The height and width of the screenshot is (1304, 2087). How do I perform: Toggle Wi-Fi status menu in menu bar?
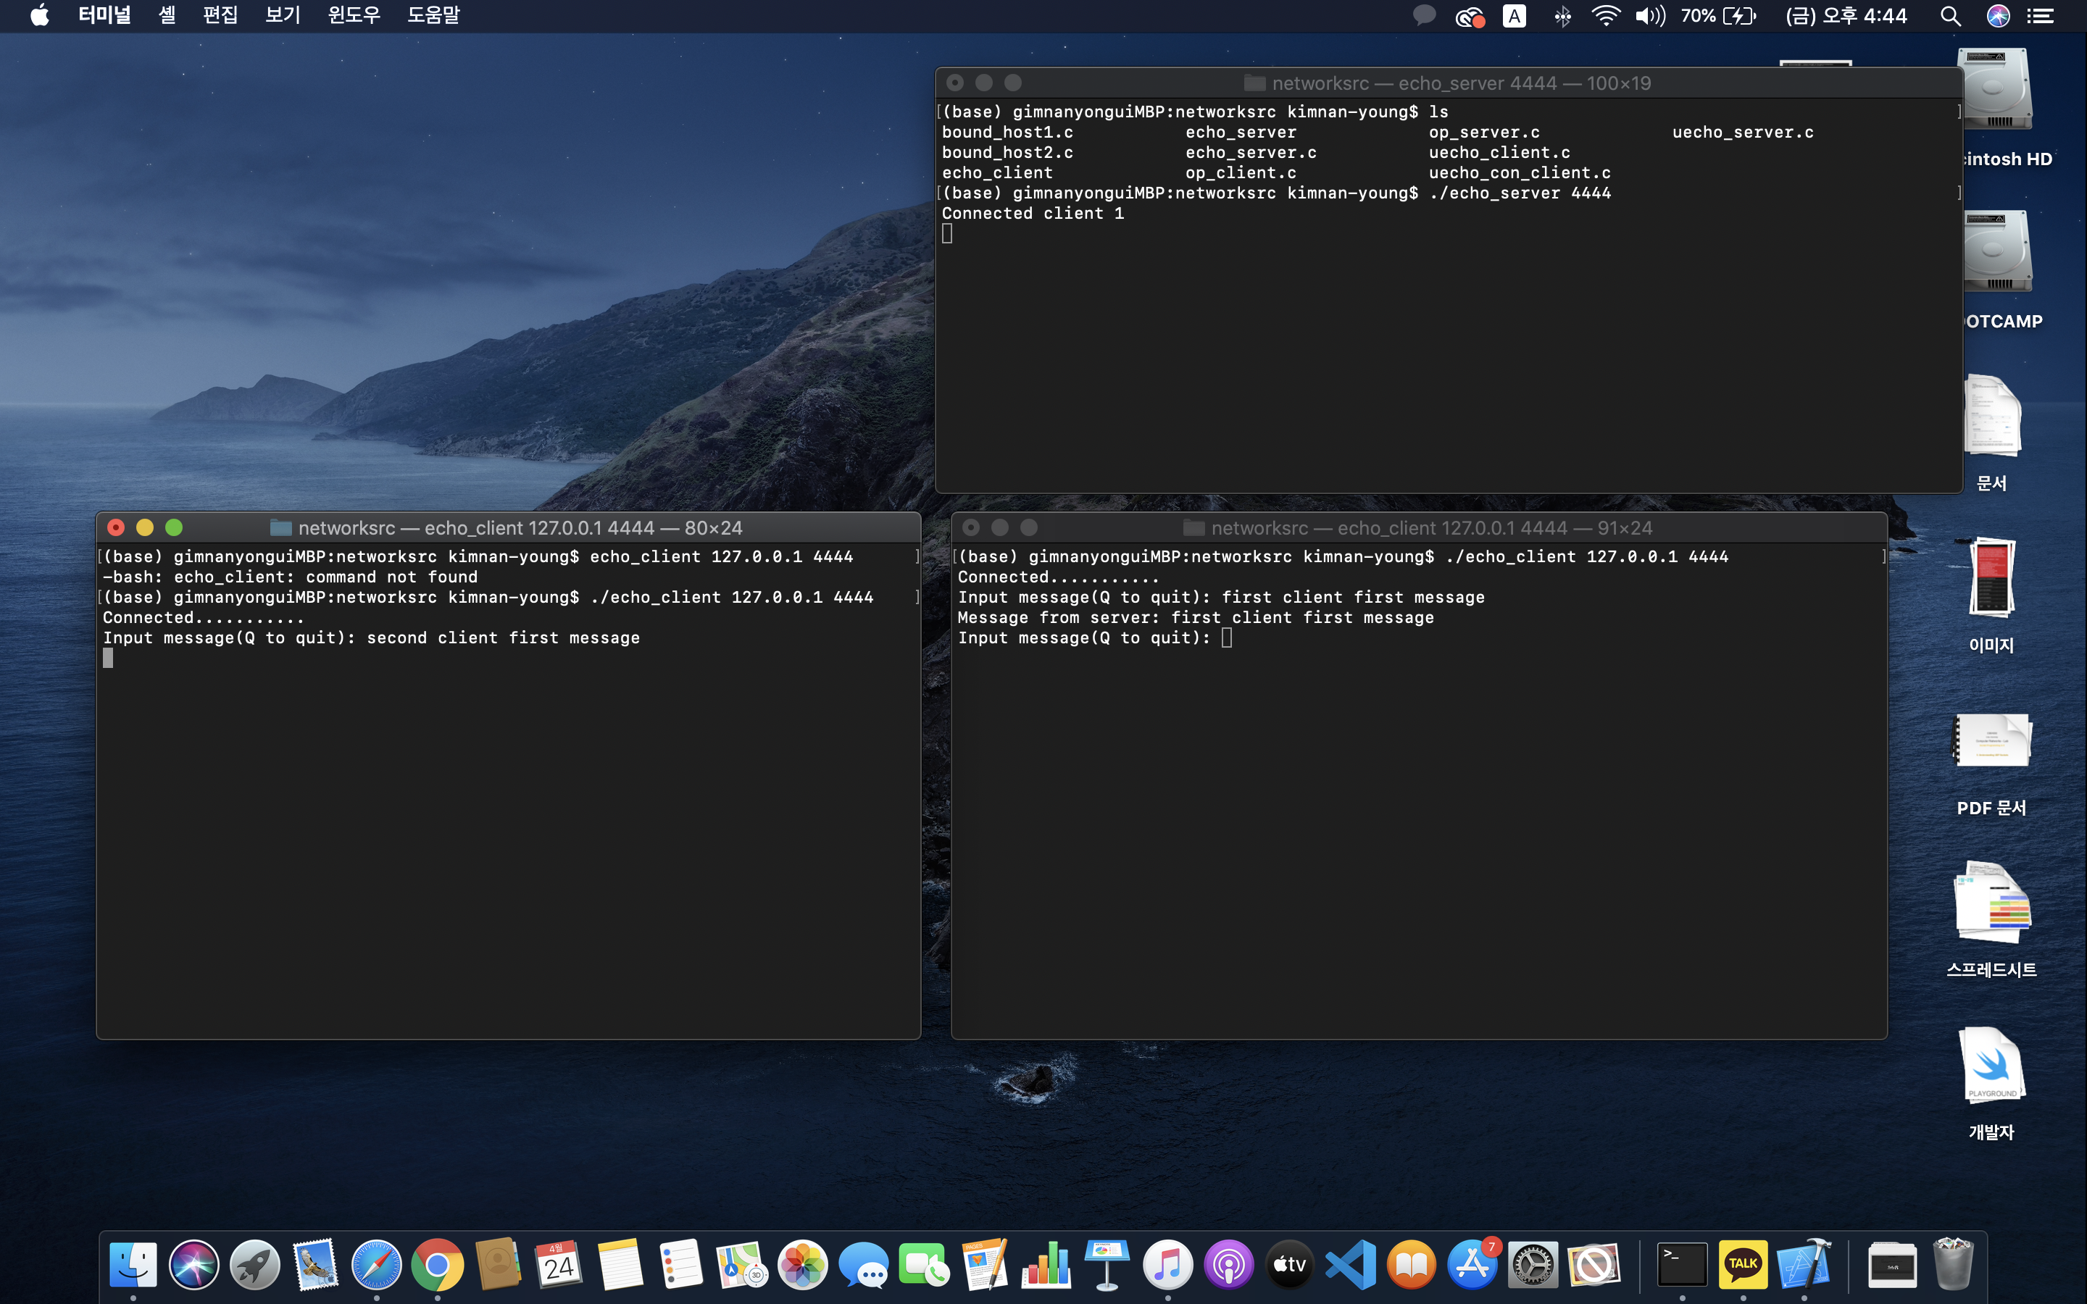point(1605,17)
